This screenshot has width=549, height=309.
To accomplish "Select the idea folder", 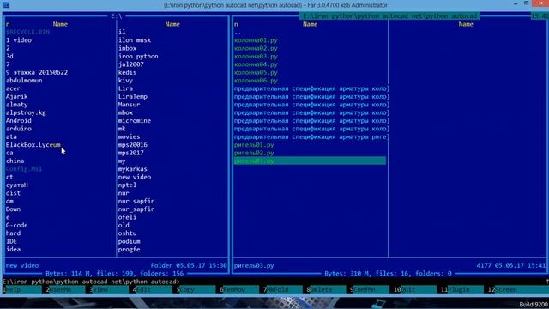I will pos(13,250).
